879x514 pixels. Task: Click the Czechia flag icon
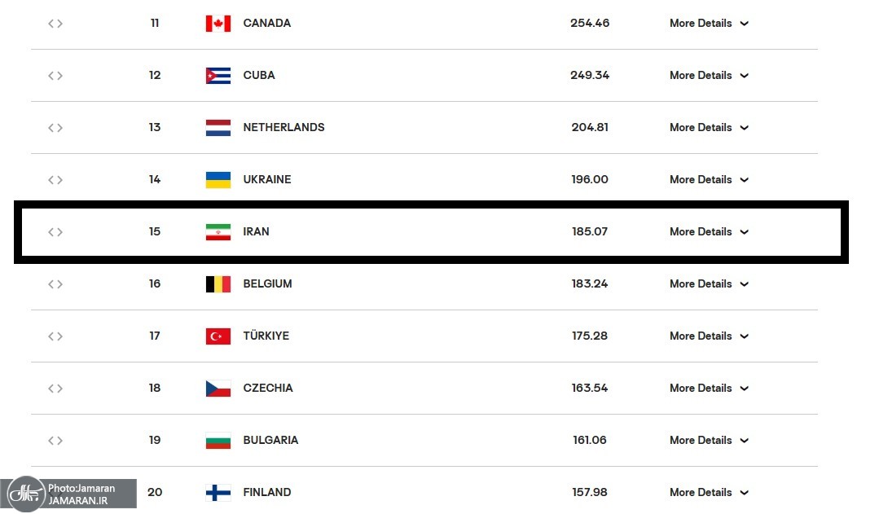pyautogui.click(x=218, y=389)
